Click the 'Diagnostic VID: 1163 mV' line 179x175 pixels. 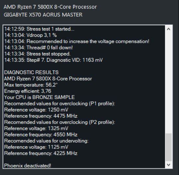tap(54, 60)
